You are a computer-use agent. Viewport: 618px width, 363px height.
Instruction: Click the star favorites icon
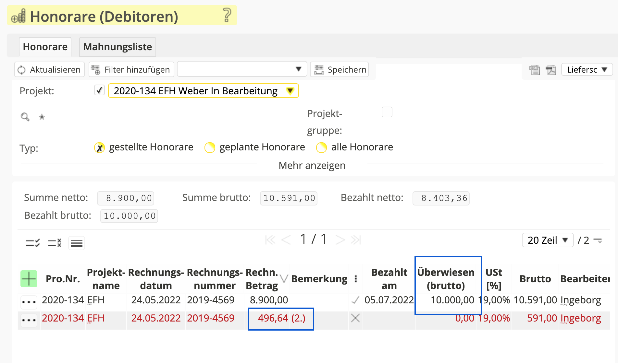pyautogui.click(x=42, y=117)
